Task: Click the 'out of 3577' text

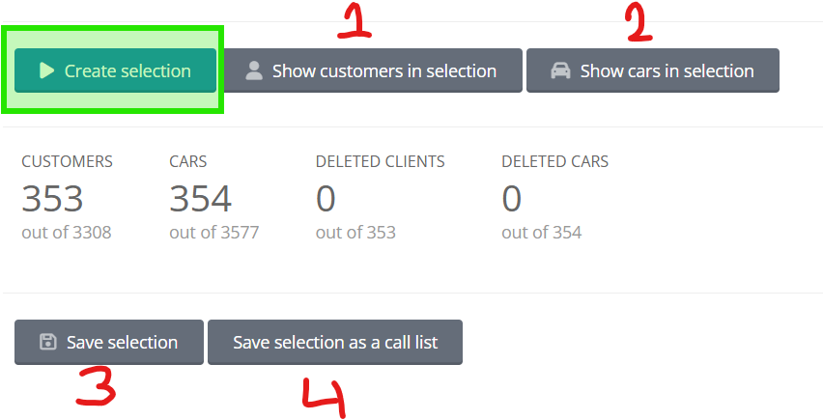Action: 214,232
